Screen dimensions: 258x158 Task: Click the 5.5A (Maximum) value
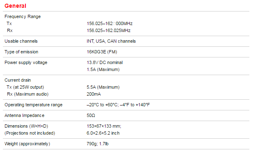coord(103,87)
